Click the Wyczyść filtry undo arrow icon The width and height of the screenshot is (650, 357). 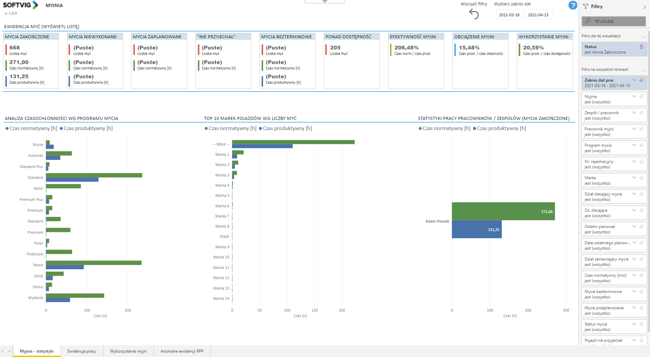(x=474, y=14)
